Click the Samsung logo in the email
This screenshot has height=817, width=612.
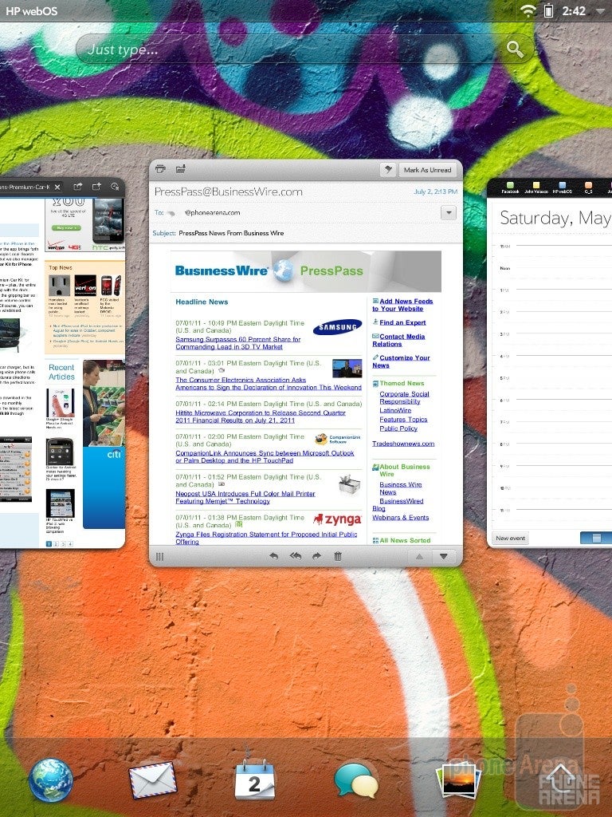pyautogui.click(x=337, y=327)
